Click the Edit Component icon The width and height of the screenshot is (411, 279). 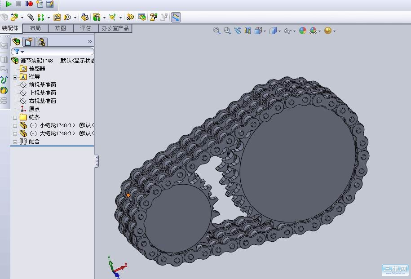coord(4,18)
